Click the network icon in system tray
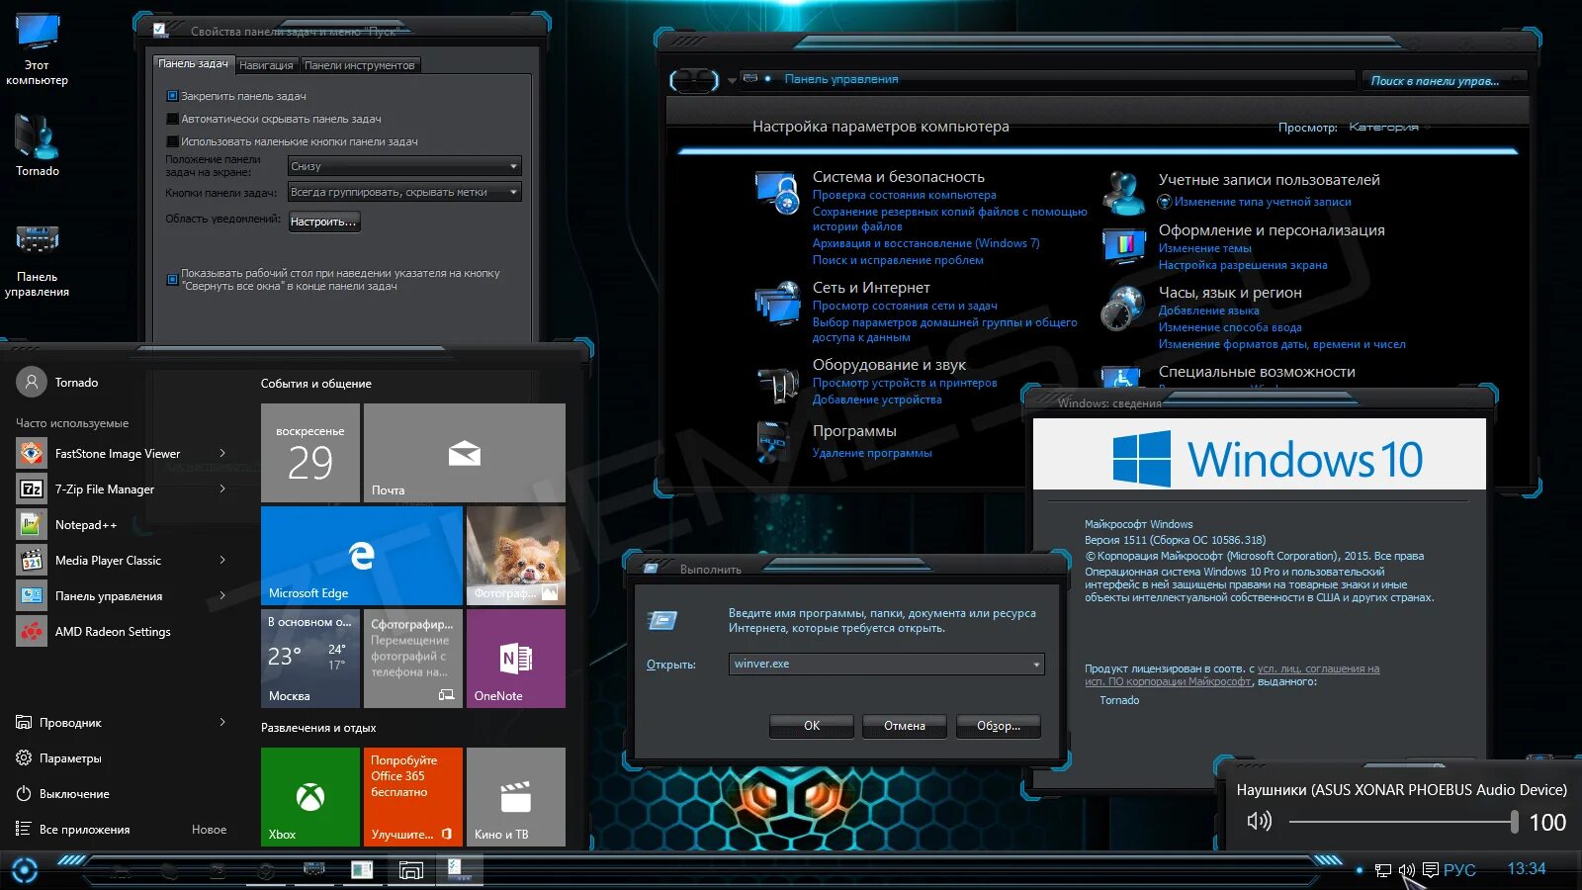This screenshot has height=890, width=1582. pos(1383,870)
